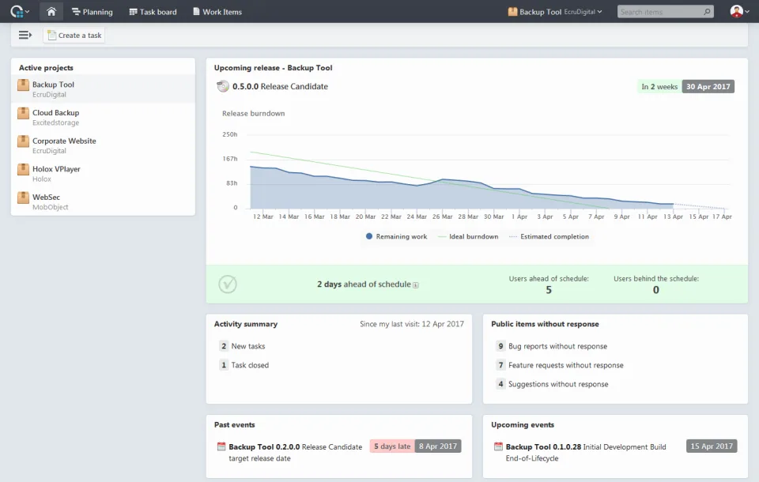759x482 pixels.
Task: Click the Since my last visit date text
Action: click(x=411, y=324)
